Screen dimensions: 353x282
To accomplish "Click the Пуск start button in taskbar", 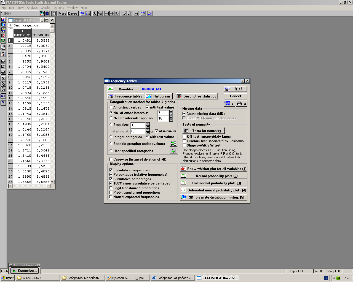I will pyautogui.click(x=7, y=278).
